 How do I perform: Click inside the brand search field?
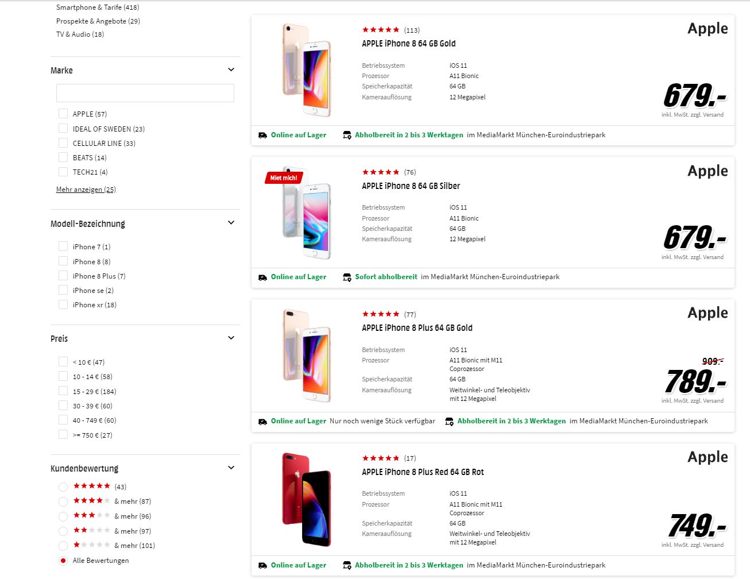click(x=145, y=92)
